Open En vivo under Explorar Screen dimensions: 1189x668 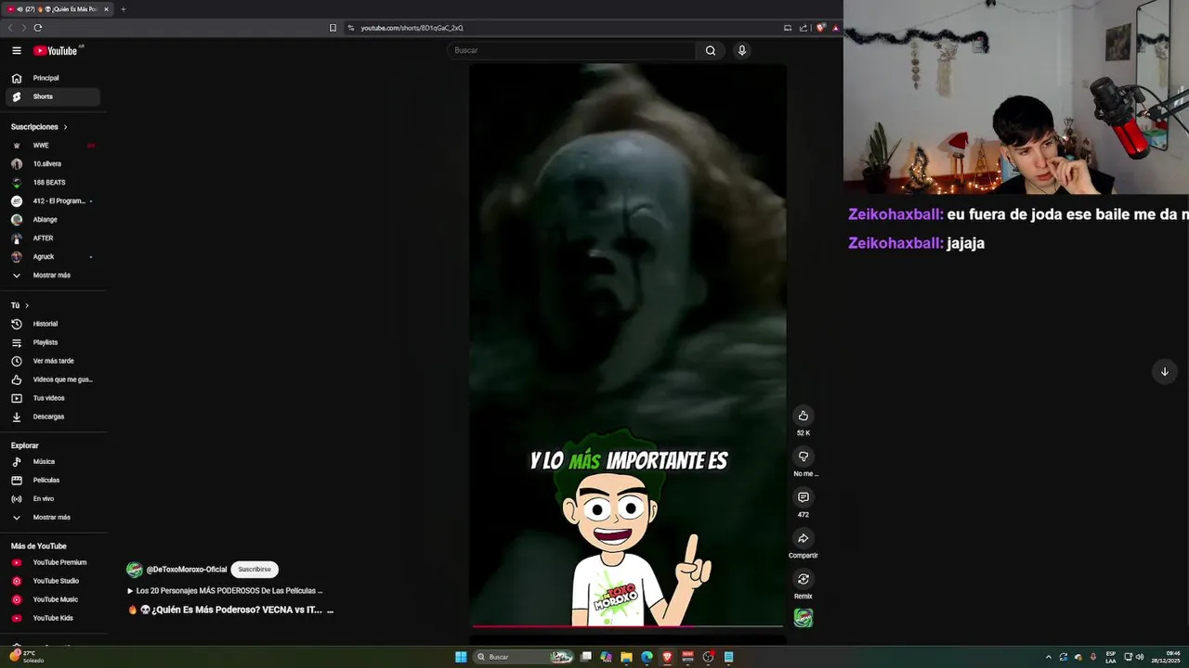[53, 498]
